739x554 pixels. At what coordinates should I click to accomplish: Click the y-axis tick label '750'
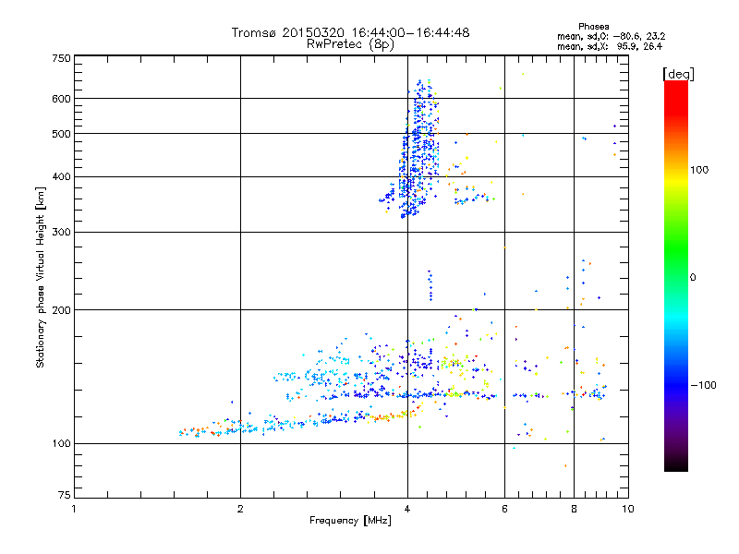click(x=62, y=58)
